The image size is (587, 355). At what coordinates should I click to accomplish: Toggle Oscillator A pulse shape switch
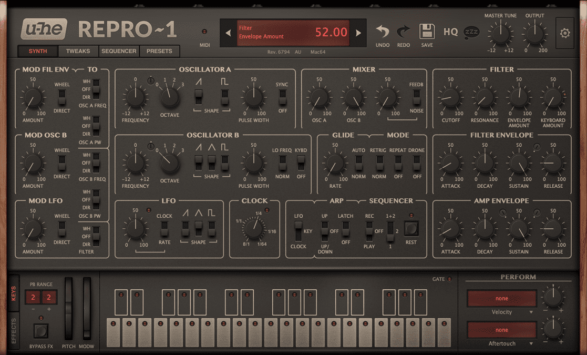[224, 97]
